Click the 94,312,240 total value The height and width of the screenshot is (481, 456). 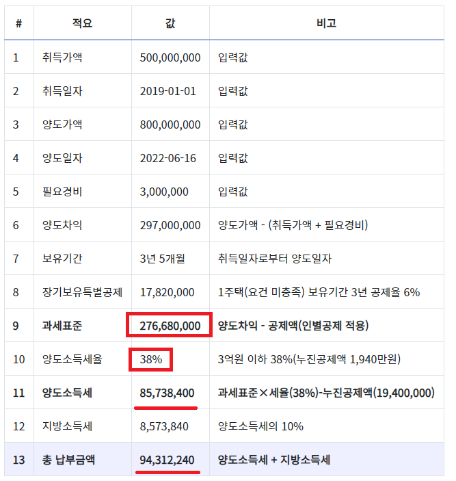167,460
